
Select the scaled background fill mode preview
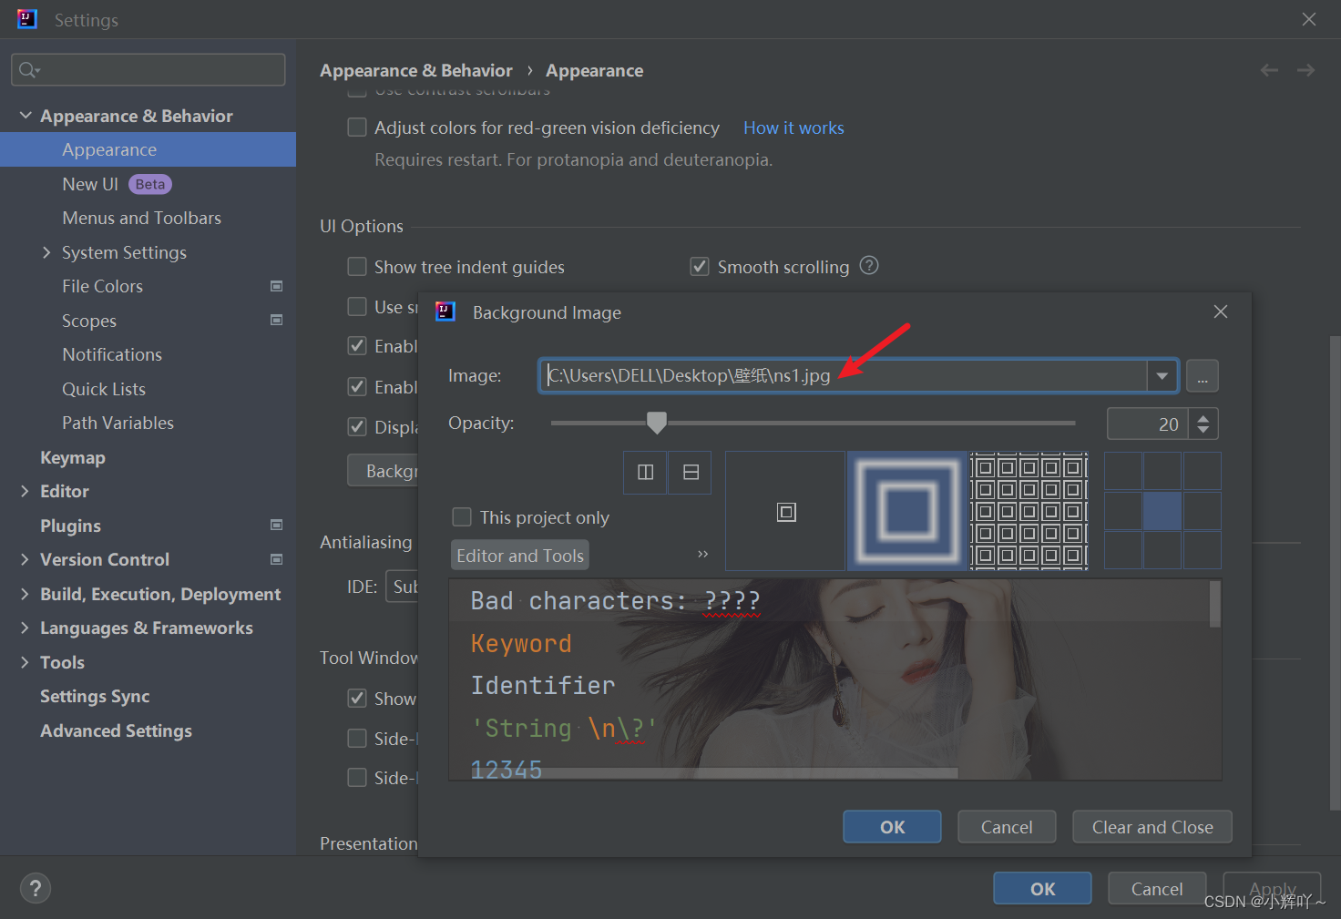(x=906, y=511)
